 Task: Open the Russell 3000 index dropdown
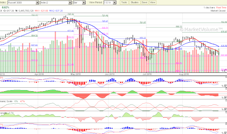pos(23,2)
